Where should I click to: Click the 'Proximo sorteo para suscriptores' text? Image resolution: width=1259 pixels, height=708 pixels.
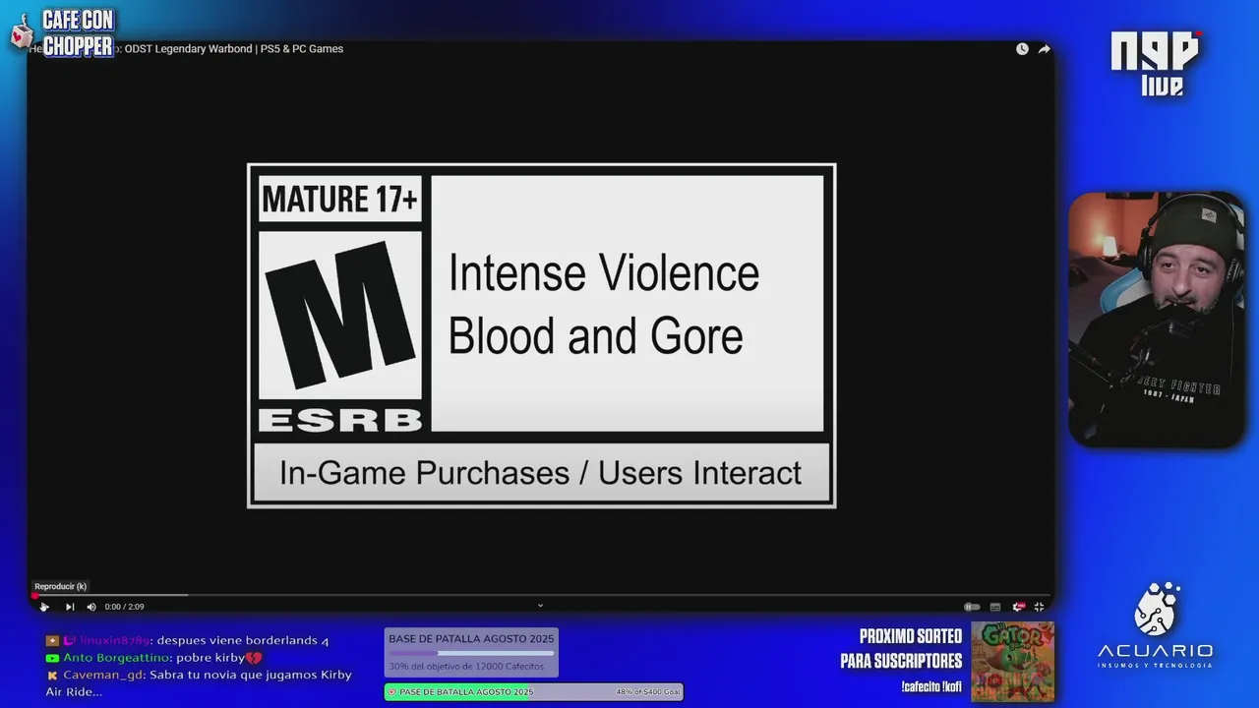point(901,649)
